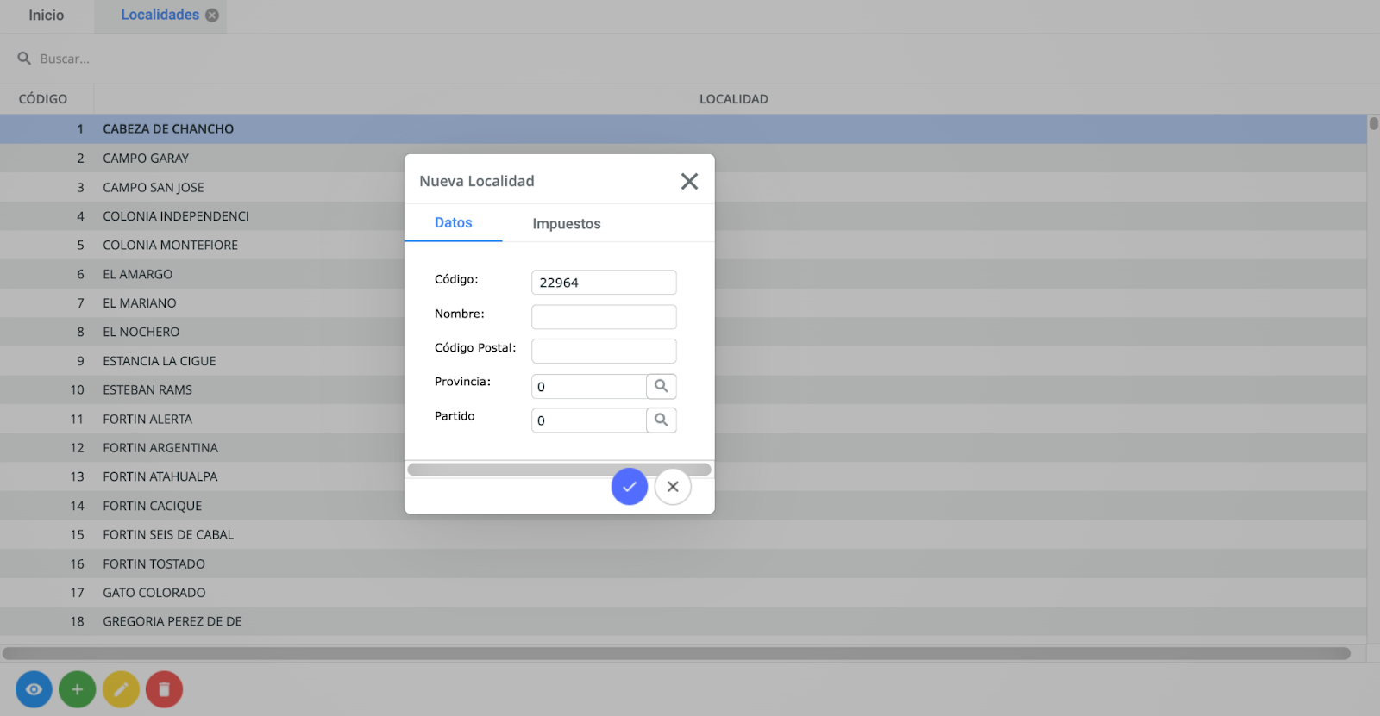Click the search magnifier icon
This screenshot has width=1380, height=716.
click(x=24, y=59)
